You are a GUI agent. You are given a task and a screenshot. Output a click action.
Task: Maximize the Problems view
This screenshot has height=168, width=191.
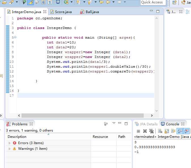(126, 124)
